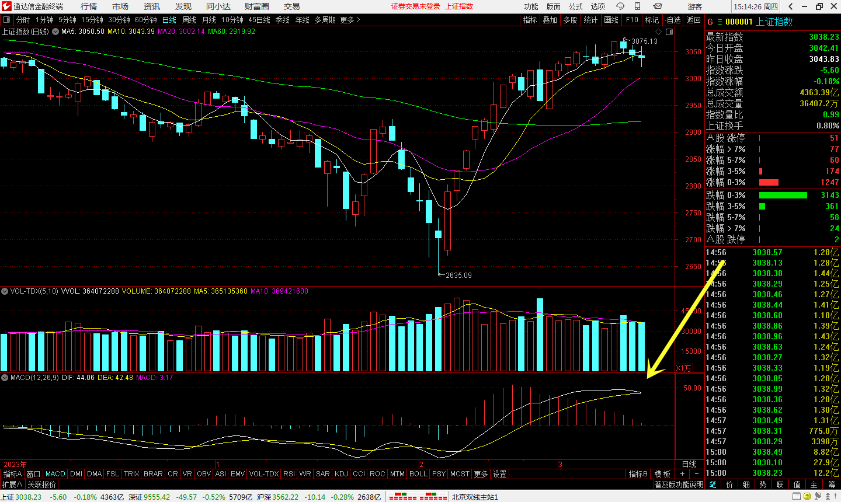
Task: Click the 返回 back button
Action: (694, 20)
